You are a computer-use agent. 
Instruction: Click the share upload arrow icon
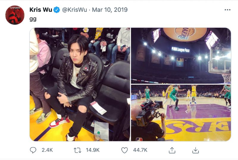tap(172, 150)
